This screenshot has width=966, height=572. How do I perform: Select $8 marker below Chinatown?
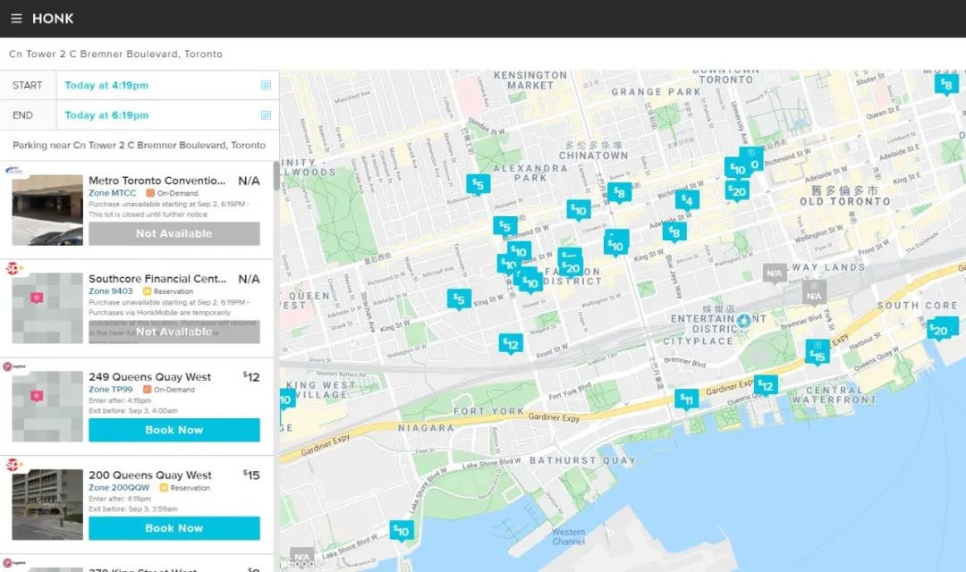[x=619, y=193]
